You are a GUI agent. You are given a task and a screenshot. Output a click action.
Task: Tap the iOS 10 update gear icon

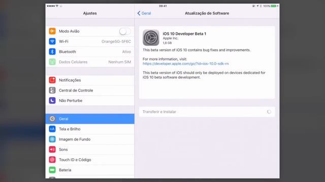coord(151,37)
